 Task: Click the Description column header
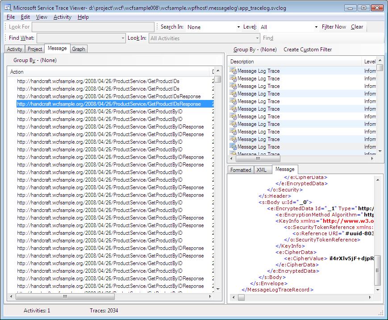pyautogui.click(x=296, y=62)
